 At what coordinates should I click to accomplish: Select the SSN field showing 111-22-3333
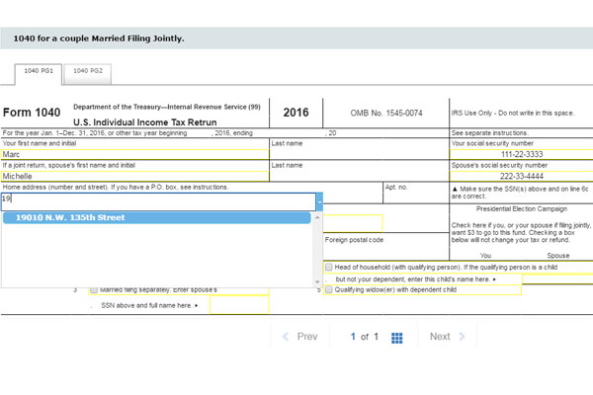(x=522, y=154)
